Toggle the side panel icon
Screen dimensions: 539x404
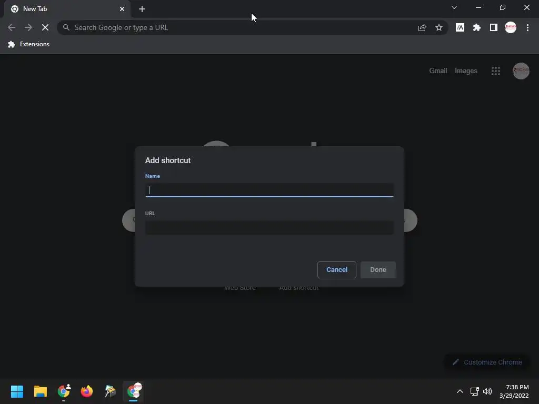[x=494, y=27]
